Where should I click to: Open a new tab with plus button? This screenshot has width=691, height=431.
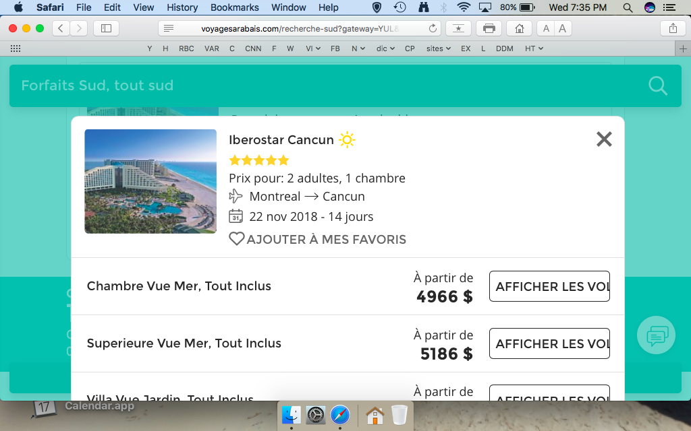(683, 48)
